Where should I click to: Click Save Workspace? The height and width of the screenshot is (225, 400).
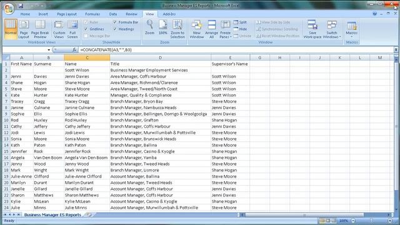tap(312, 29)
